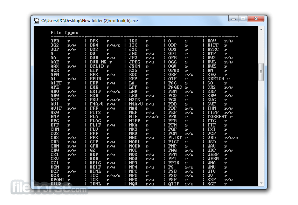The image size is (298, 205).
Task: Click the 'ODP' file type entry
Action: (172, 45)
